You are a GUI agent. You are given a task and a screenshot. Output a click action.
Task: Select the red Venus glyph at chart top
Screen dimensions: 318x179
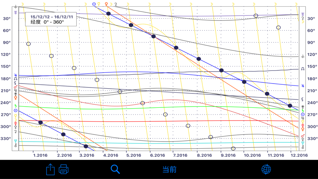coord(106,4)
